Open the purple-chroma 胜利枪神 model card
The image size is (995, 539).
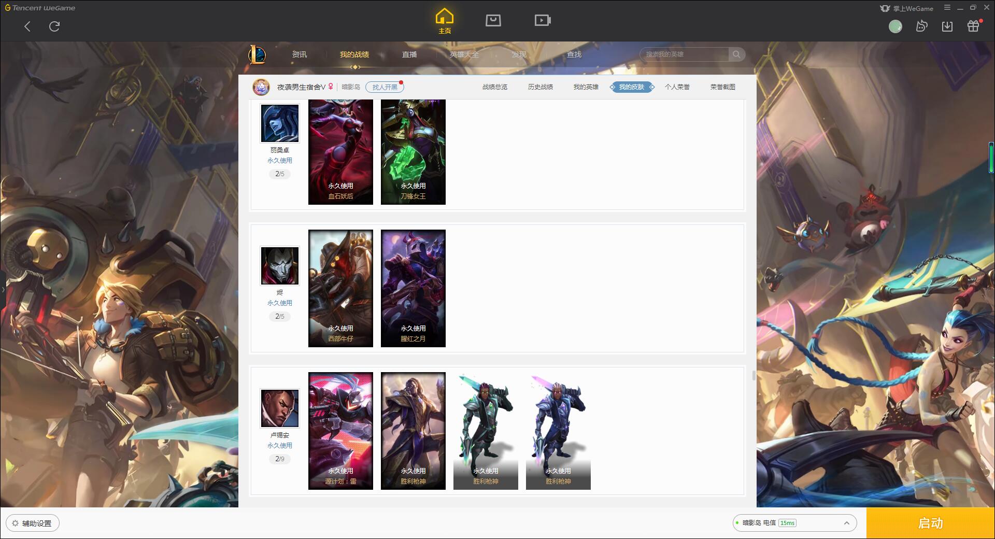point(558,431)
